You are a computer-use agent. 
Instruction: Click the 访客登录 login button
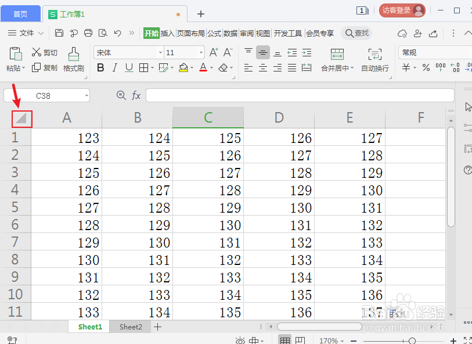click(402, 10)
